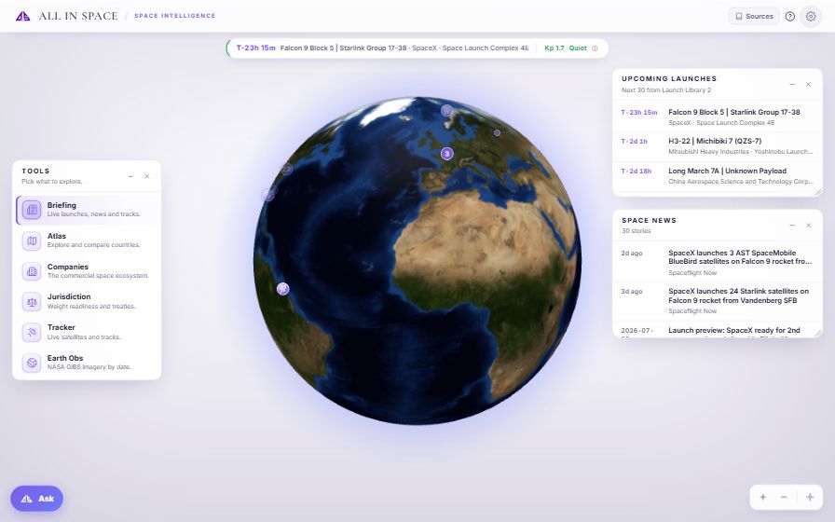Click 'Next 30 from Launch Library 2'
The height and width of the screenshot is (522, 835).
click(x=666, y=90)
